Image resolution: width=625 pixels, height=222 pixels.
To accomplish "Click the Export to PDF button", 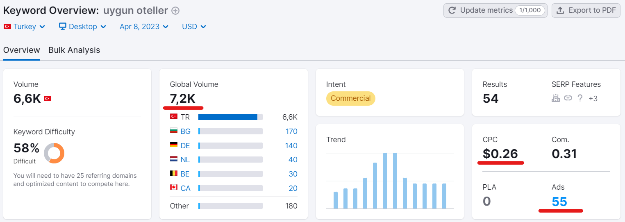I will coord(586,11).
